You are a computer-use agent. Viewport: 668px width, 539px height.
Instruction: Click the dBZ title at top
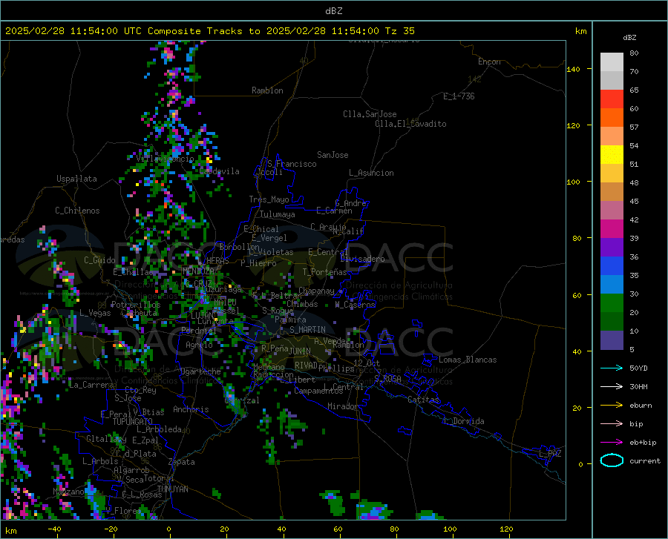333,11
